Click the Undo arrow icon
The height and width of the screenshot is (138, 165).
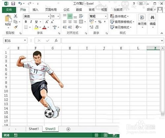(20, 4)
